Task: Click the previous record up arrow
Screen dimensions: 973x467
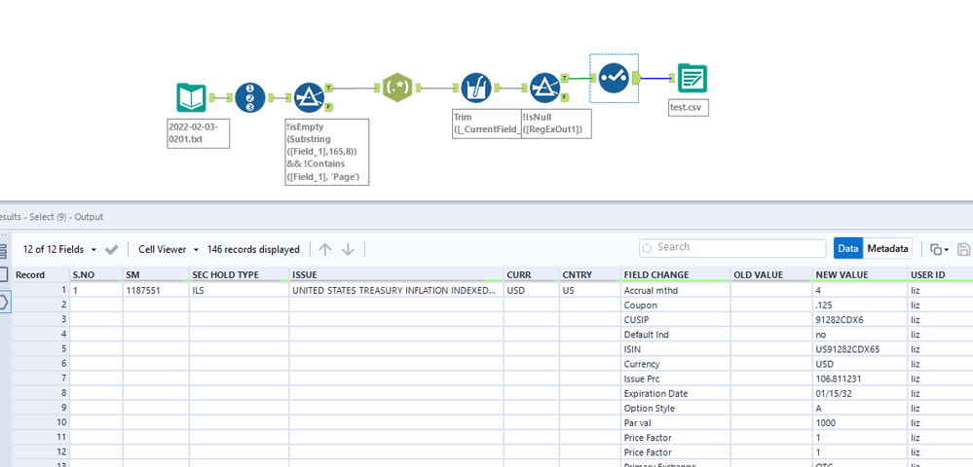Action: click(325, 249)
